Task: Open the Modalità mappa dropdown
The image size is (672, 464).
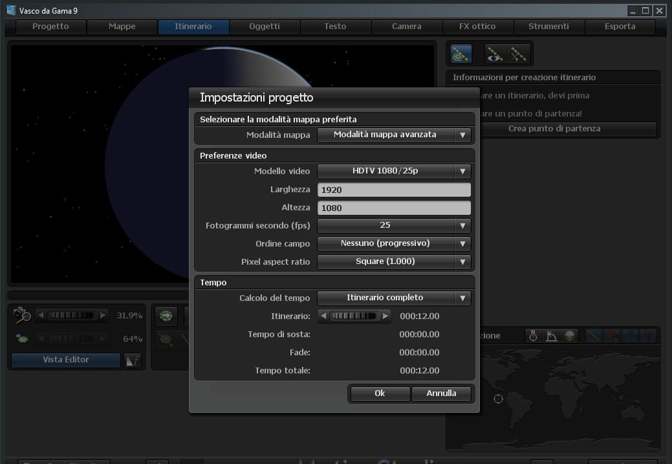Action: coord(394,135)
